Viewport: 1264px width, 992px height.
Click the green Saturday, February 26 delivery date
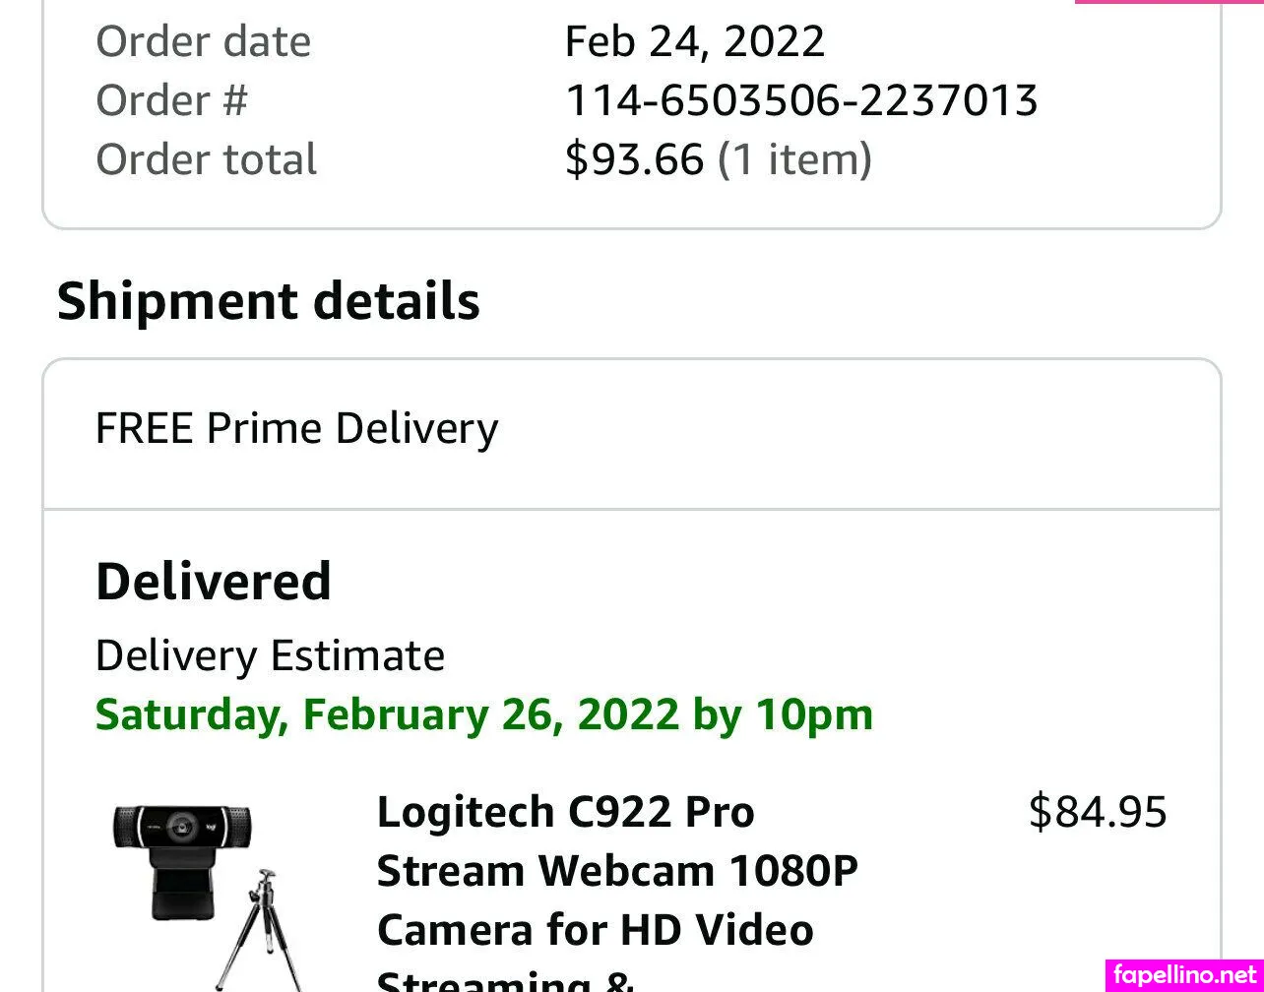[484, 714]
